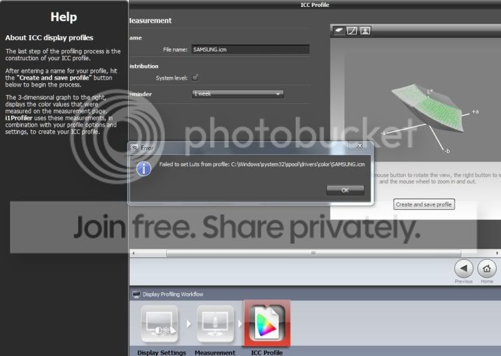Close the Error dialog with X
This screenshot has height=356, width=501.
tap(359, 146)
